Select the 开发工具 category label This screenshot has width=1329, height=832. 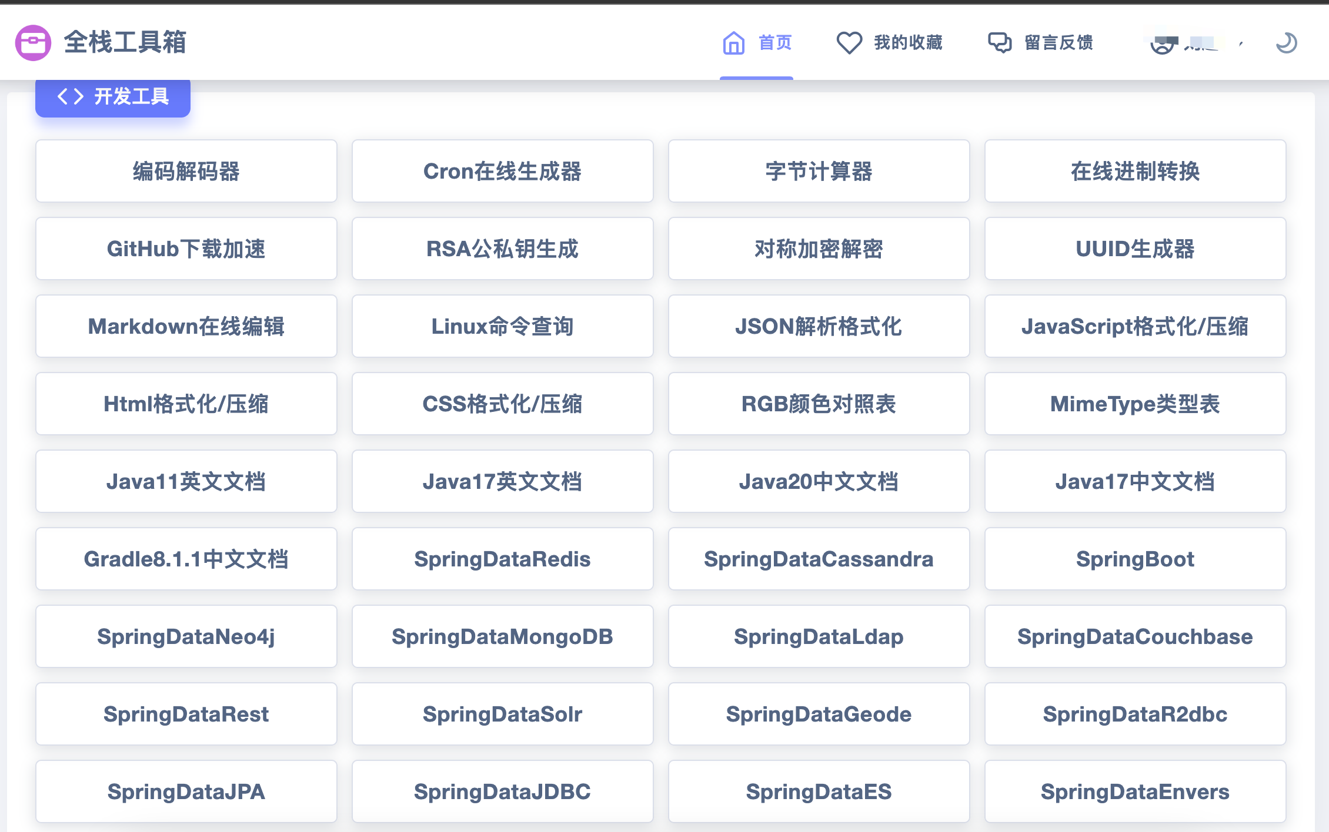tap(132, 96)
